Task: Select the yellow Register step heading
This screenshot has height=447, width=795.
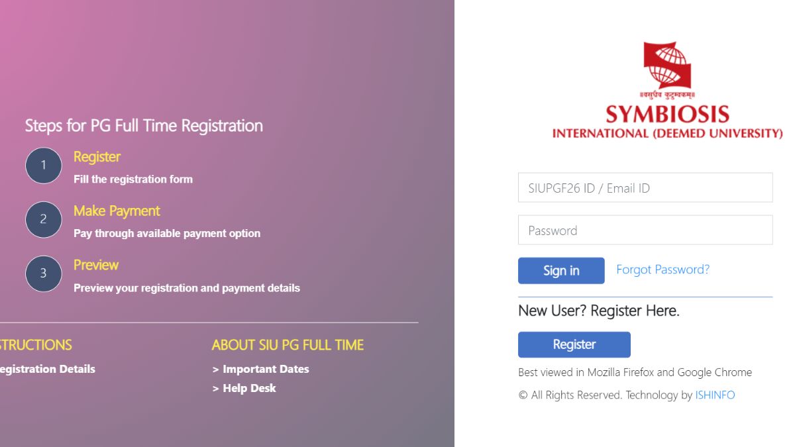Action: (x=97, y=157)
